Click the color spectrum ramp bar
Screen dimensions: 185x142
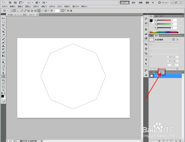coord(164,32)
